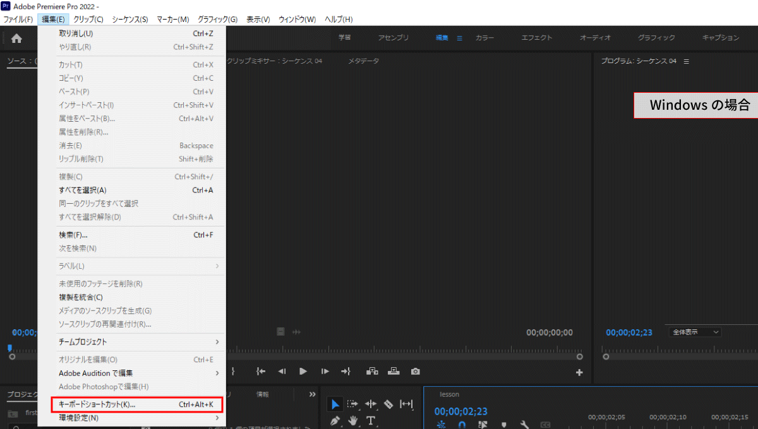Viewport: 758px width, 429px height.
Task: Click the Program monitor timecode 00;00;02;23
Action: pyautogui.click(x=629, y=332)
